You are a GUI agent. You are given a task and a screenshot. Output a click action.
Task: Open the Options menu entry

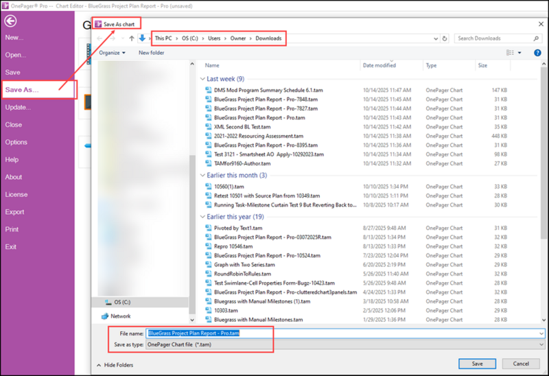point(16,142)
